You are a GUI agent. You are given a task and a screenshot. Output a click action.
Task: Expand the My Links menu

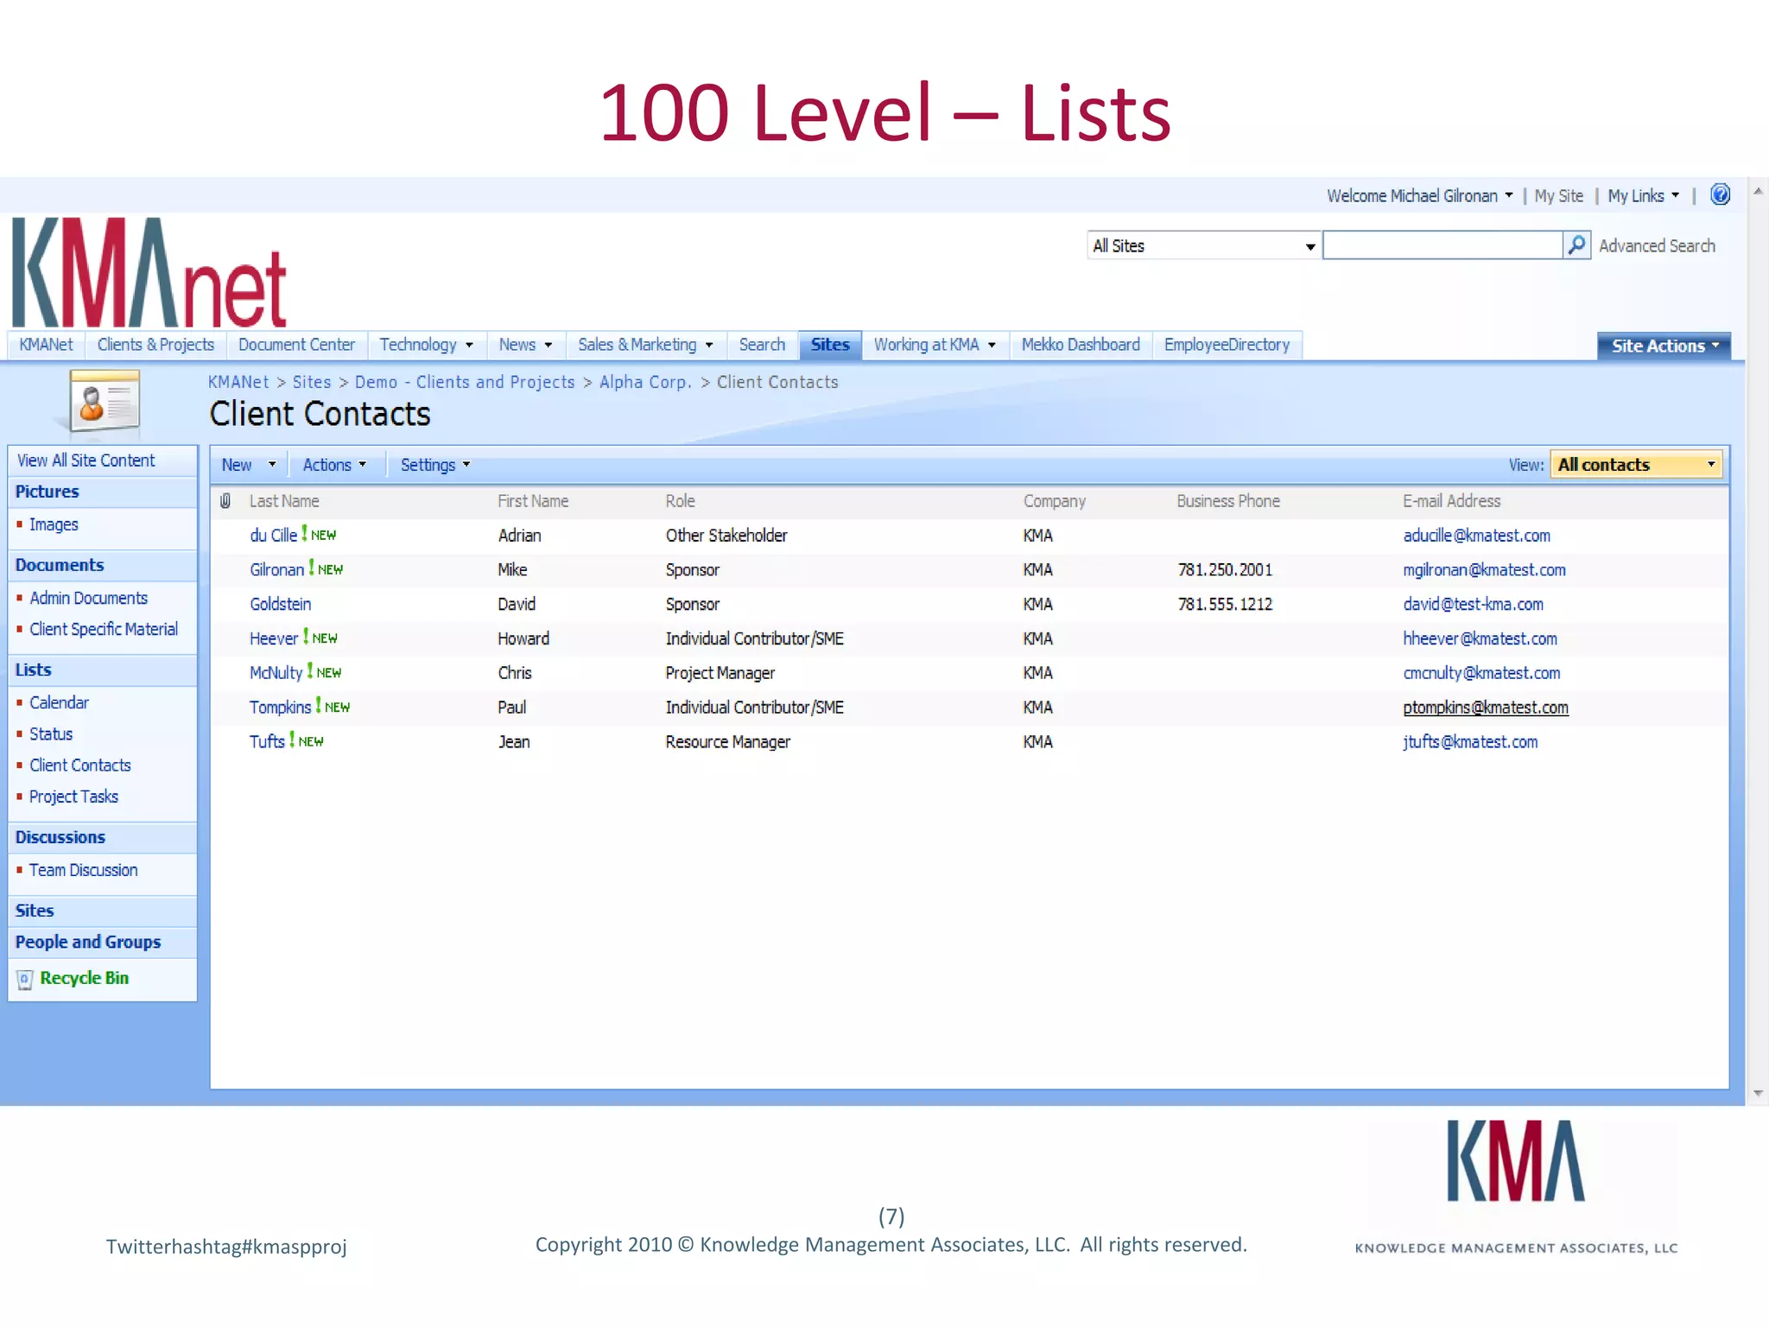[1643, 196]
